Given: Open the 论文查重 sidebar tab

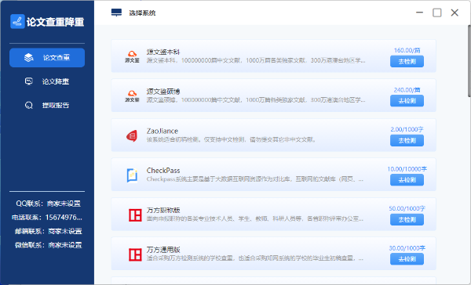Looking at the screenshot, I should click(x=47, y=57).
